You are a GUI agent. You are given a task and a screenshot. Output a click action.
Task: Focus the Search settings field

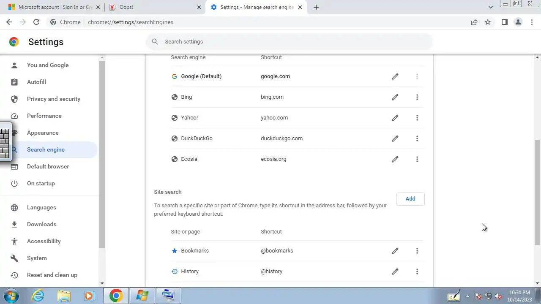pyautogui.click(x=290, y=41)
